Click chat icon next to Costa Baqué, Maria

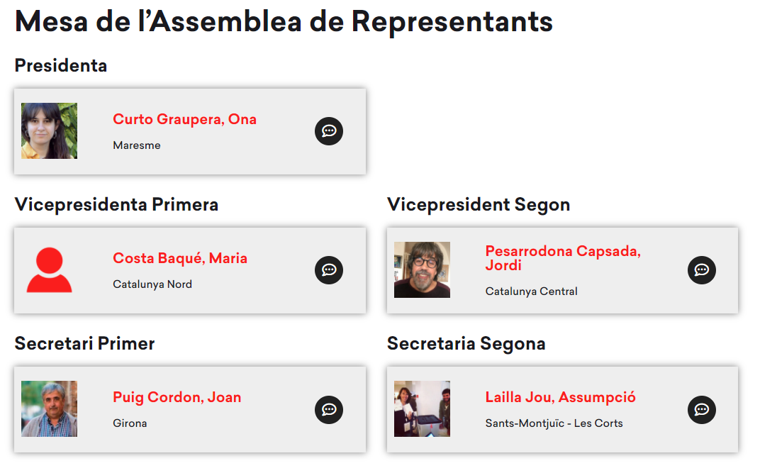(x=329, y=270)
